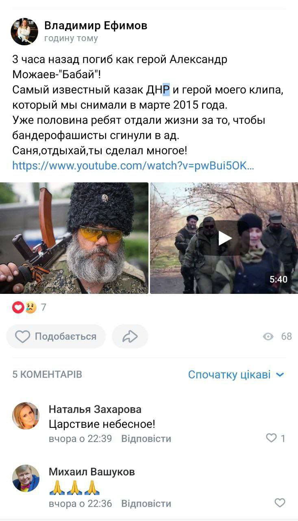
Task: Like Михаил Вашуков's comment heart
Action: click(x=280, y=503)
